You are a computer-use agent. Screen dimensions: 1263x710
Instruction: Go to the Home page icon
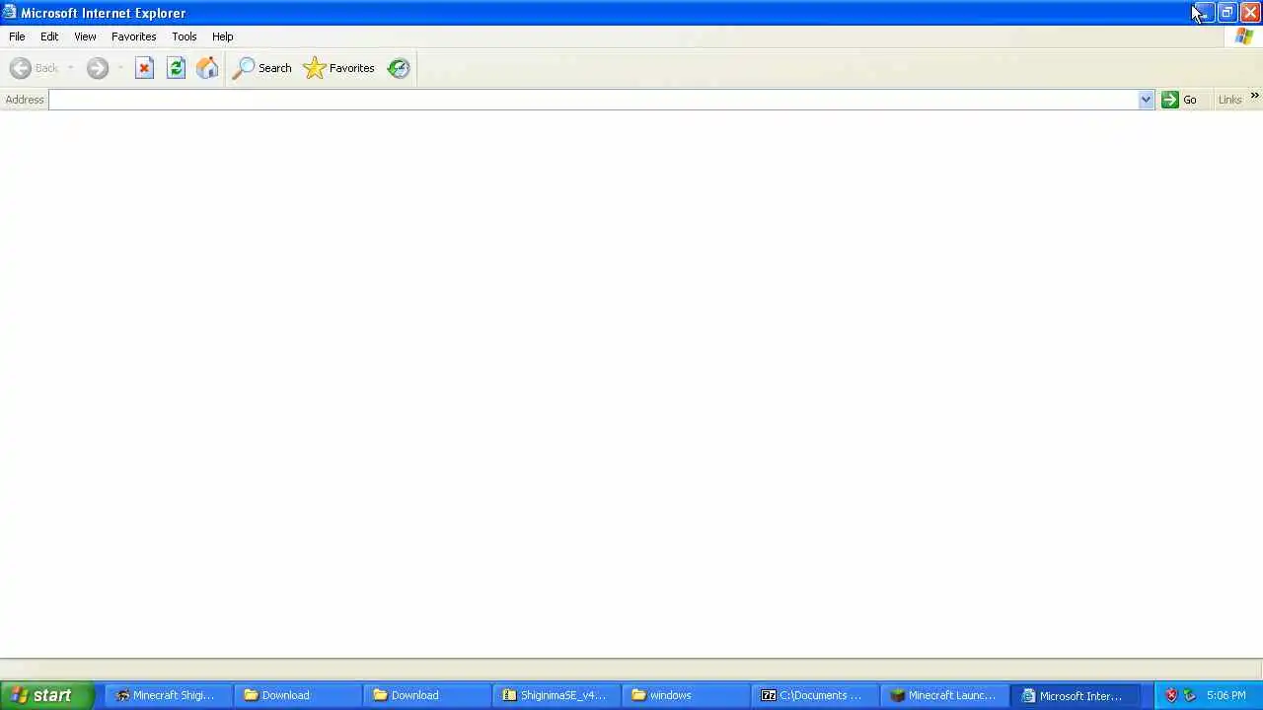click(x=207, y=68)
